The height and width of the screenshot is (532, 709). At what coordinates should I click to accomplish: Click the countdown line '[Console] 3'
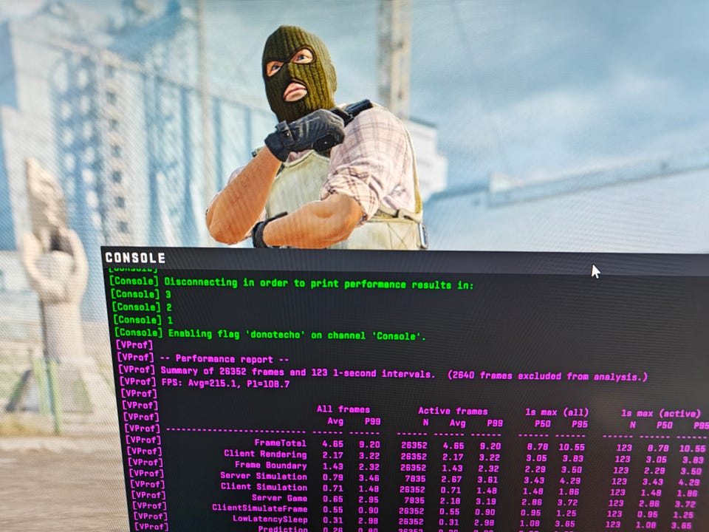click(141, 294)
